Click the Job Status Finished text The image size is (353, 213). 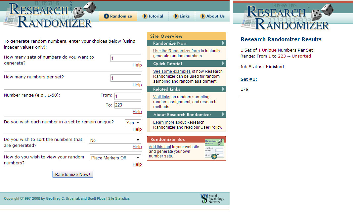(262, 67)
